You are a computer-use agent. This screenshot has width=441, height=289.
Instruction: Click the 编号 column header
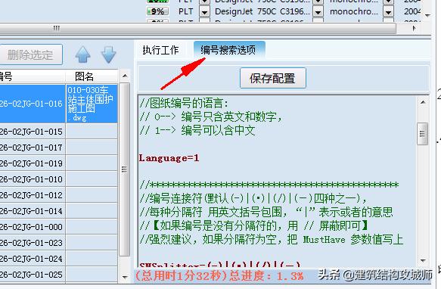[33, 76]
